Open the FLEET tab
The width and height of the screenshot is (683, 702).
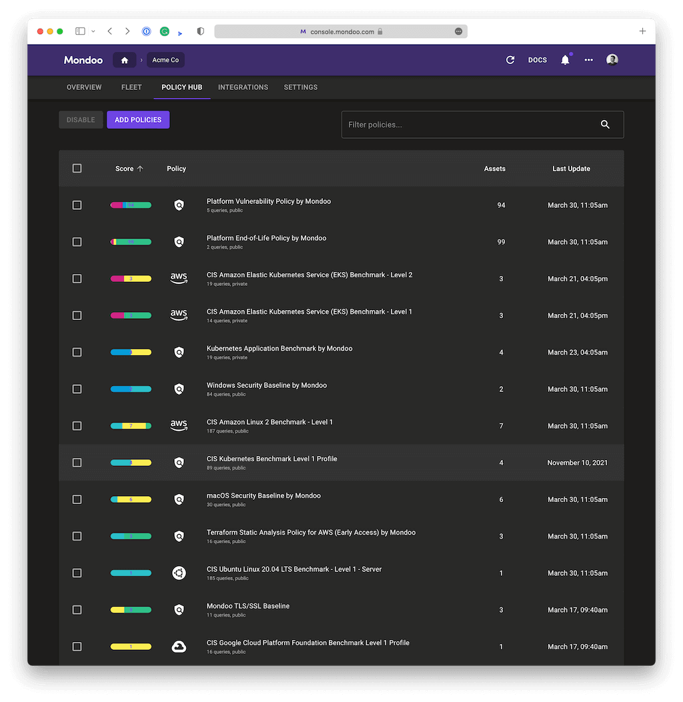pyautogui.click(x=131, y=87)
